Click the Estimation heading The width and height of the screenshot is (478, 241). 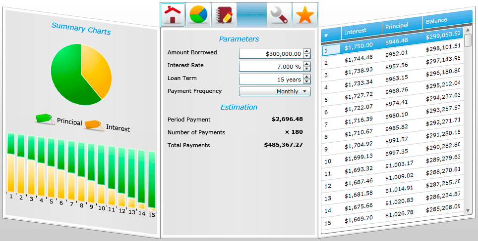239,107
